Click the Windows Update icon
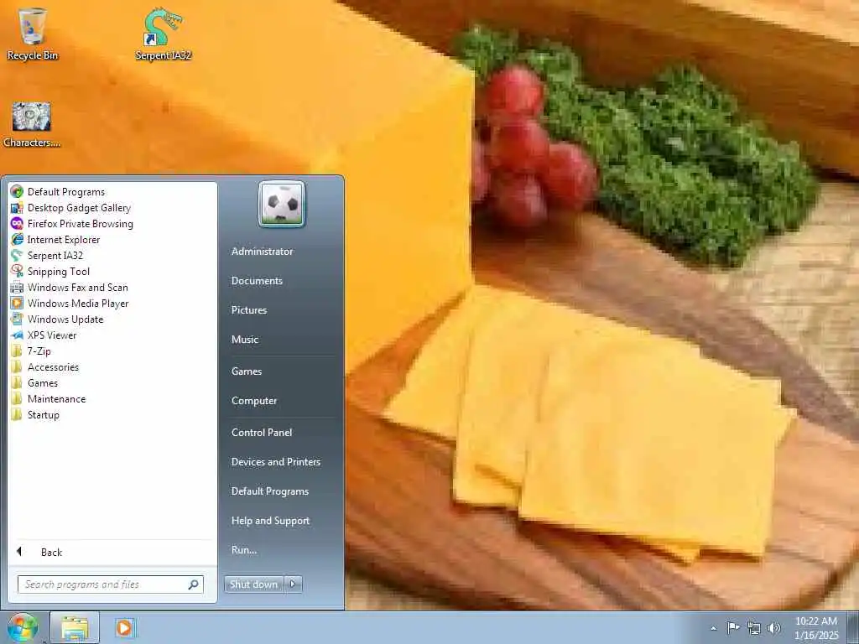The image size is (859, 644). [x=17, y=319]
